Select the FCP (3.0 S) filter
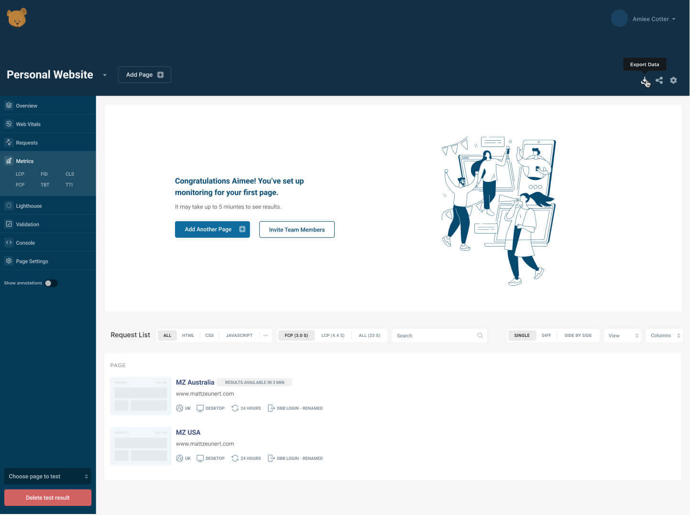 (296, 336)
